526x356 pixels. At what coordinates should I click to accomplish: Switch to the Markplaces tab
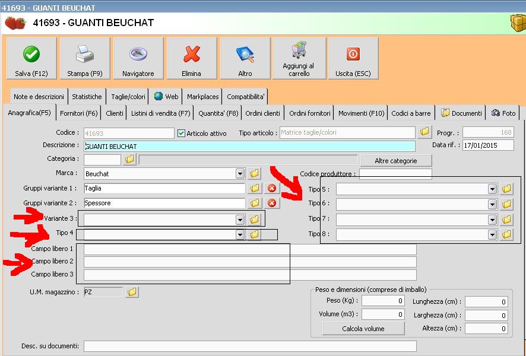tap(202, 97)
